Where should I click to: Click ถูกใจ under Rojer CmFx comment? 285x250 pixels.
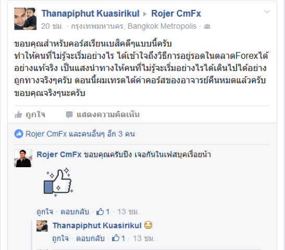click(45, 212)
